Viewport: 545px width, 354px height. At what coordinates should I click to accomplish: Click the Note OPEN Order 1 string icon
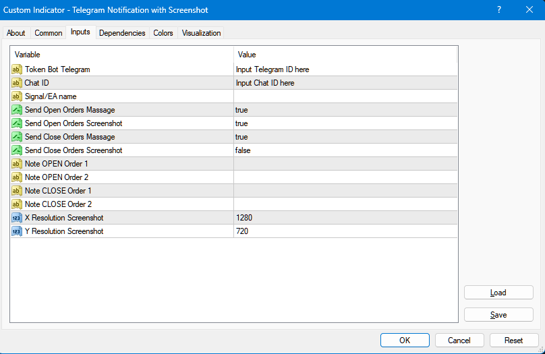17,164
